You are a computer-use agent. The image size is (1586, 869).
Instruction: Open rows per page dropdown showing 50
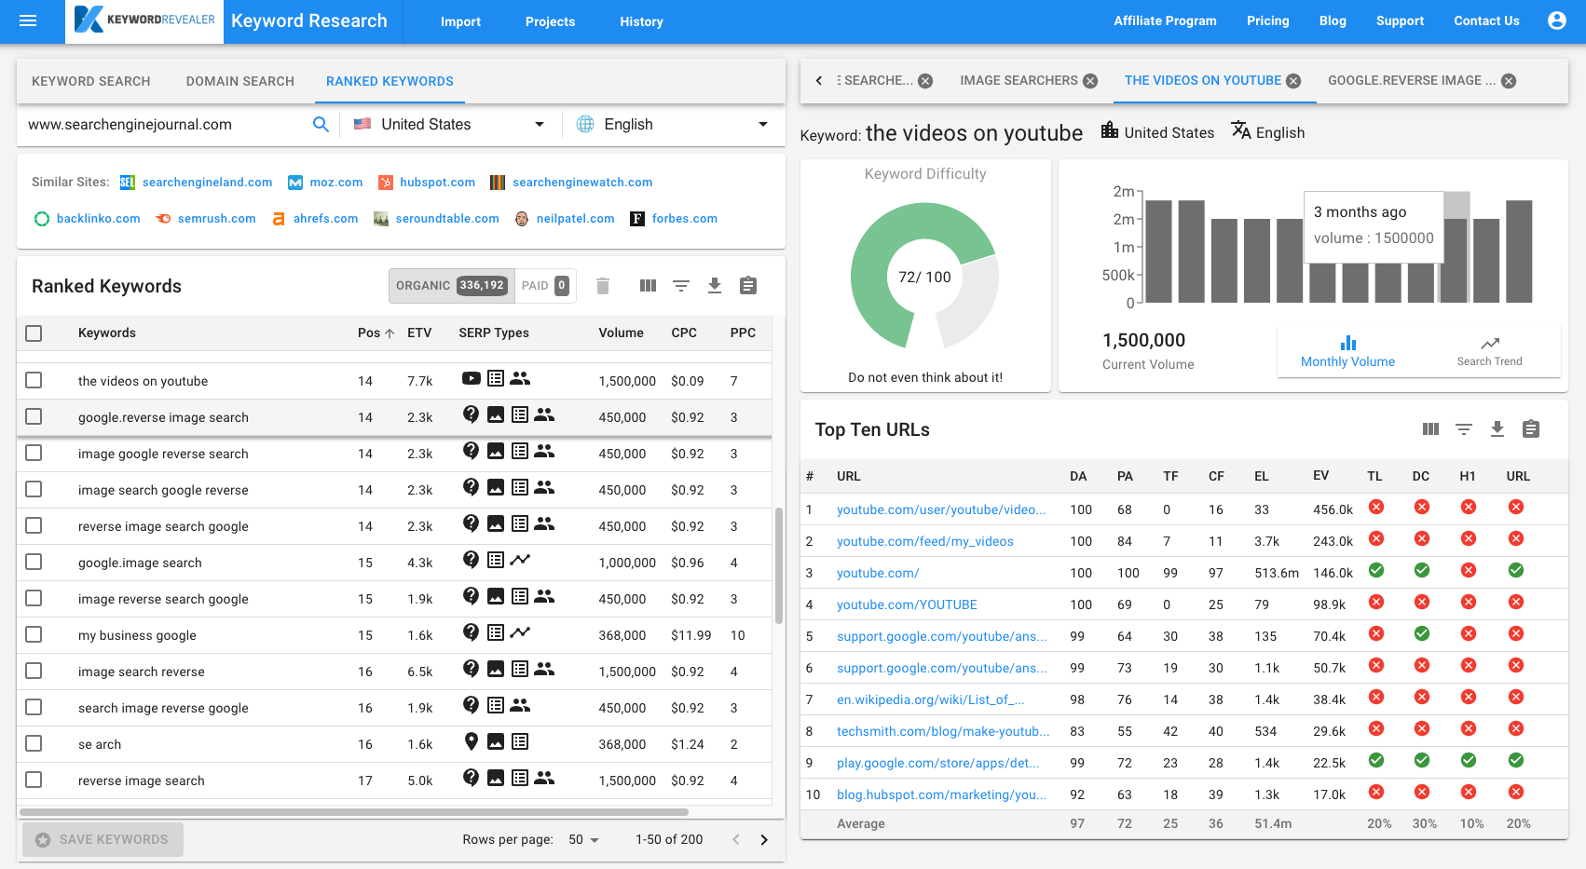coord(584,839)
